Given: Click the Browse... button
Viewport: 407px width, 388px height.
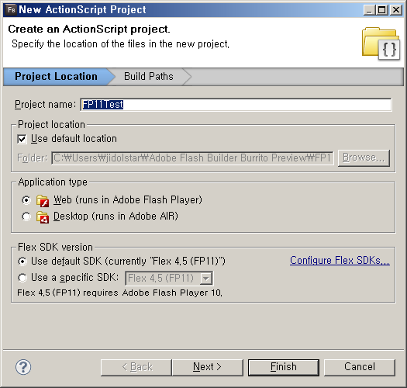Looking at the screenshot, I should point(364,158).
